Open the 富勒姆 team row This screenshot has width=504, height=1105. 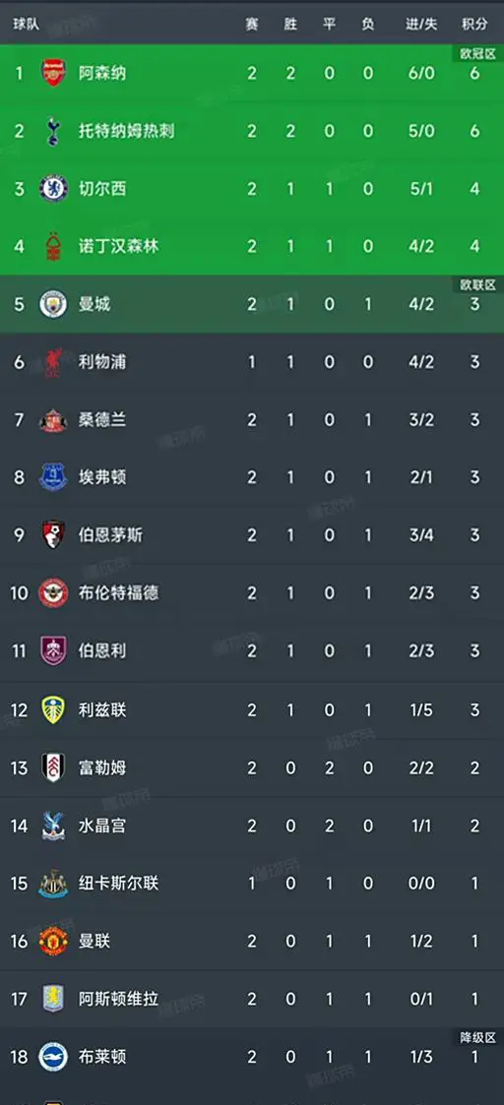point(252,767)
